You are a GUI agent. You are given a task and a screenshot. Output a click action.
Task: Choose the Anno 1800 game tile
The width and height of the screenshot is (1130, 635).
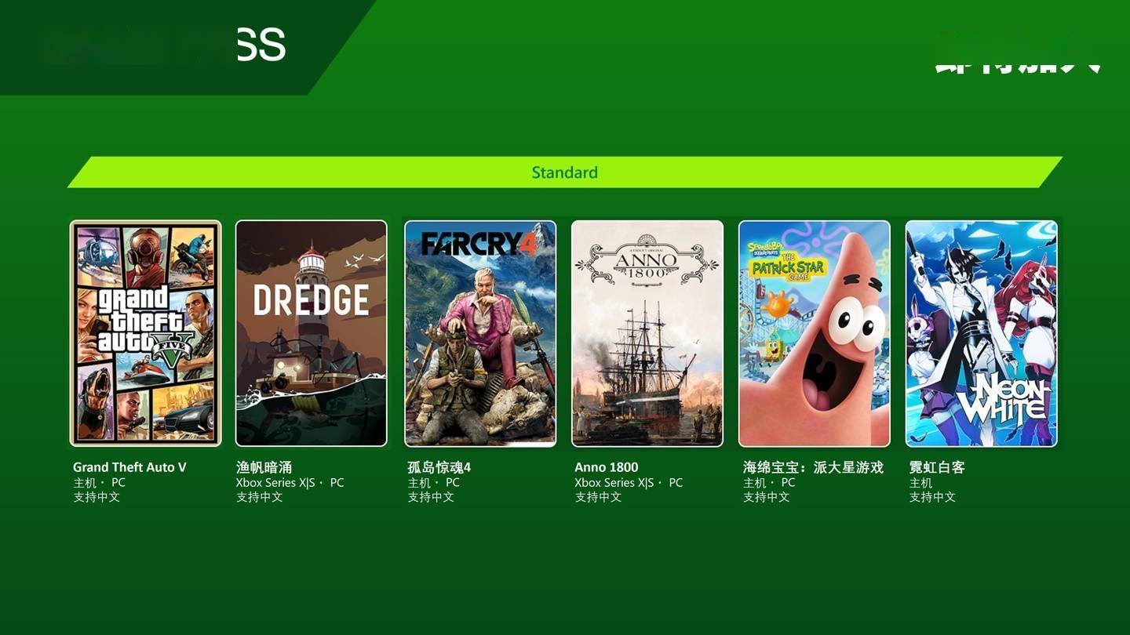click(x=647, y=333)
